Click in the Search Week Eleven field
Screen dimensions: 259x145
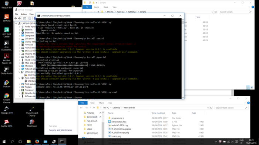coord(231,108)
